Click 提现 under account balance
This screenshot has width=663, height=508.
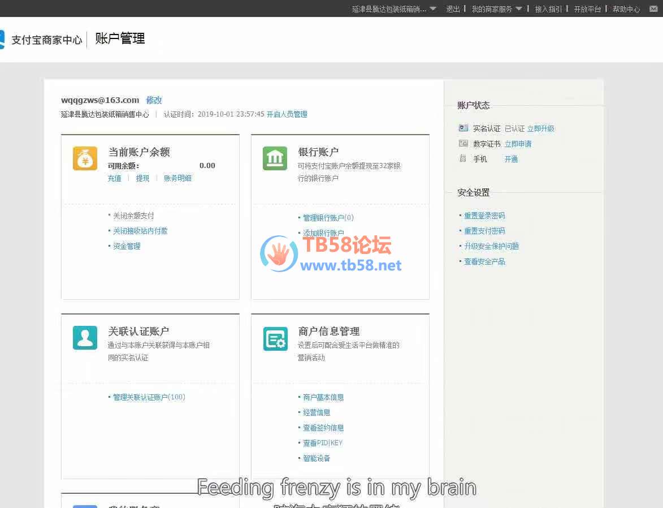(x=142, y=178)
